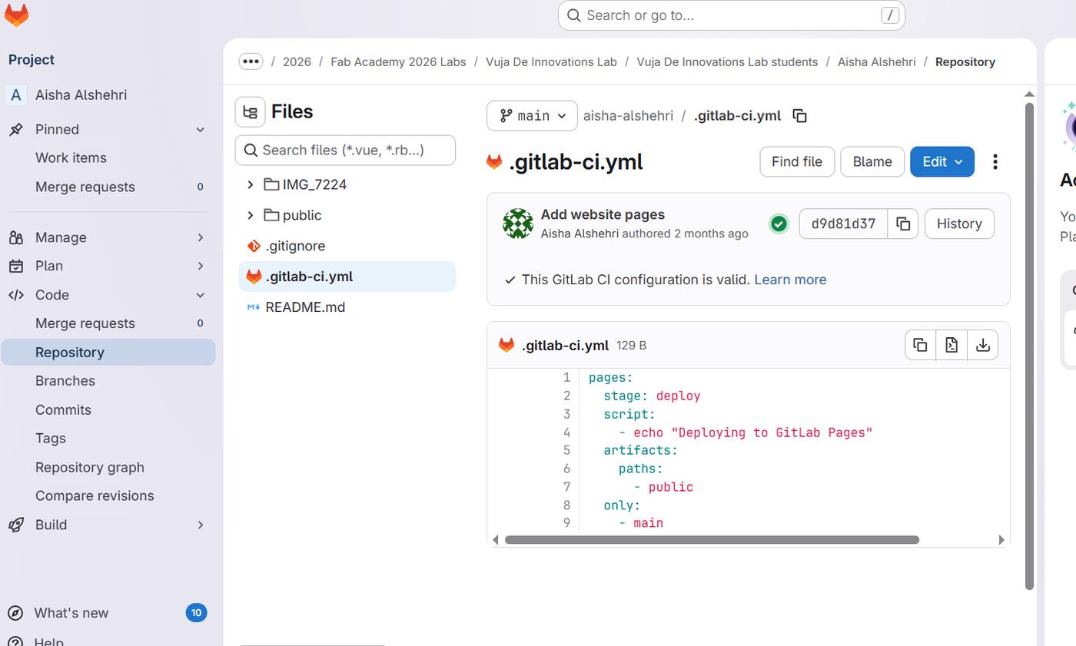Copy file contents icon

point(920,345)
